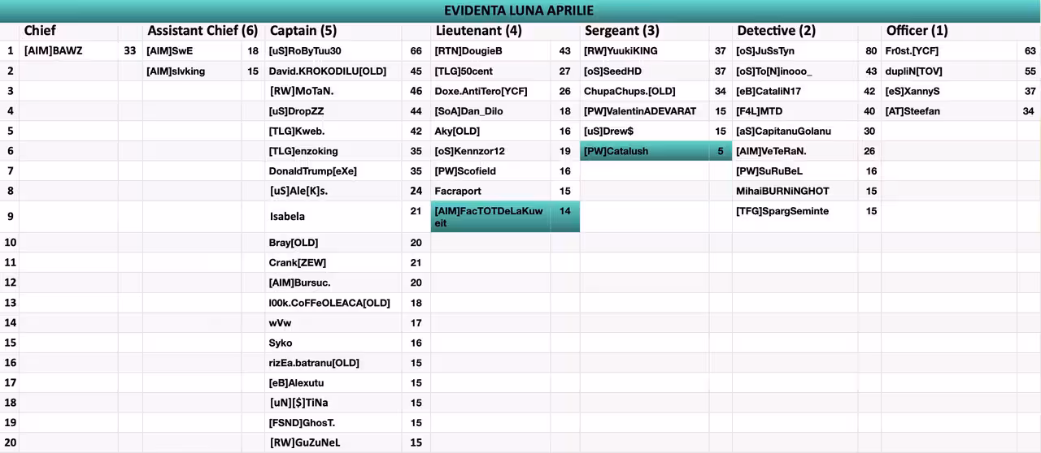The height and width of the screenshot is (453, 1041).
Task: Select the ChupaChups.[OLD] cell
Action: 644,91
